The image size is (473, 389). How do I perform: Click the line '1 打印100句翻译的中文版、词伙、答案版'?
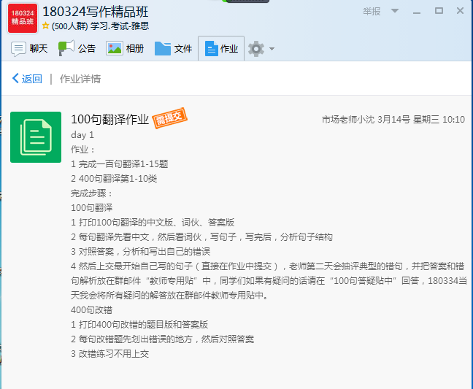(153, 223)
